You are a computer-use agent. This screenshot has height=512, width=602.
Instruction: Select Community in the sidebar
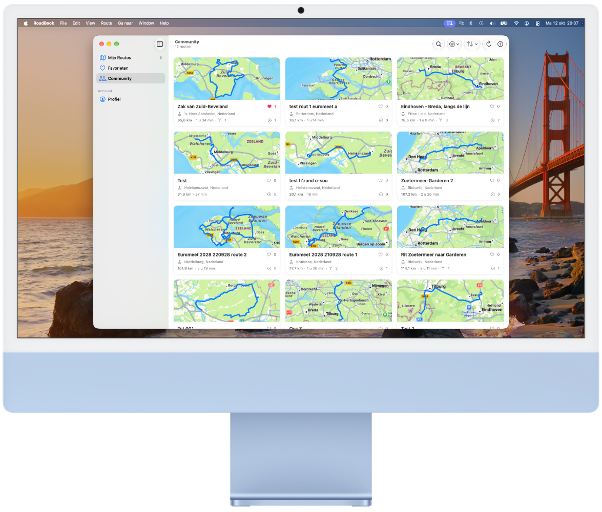click(131, 78)
